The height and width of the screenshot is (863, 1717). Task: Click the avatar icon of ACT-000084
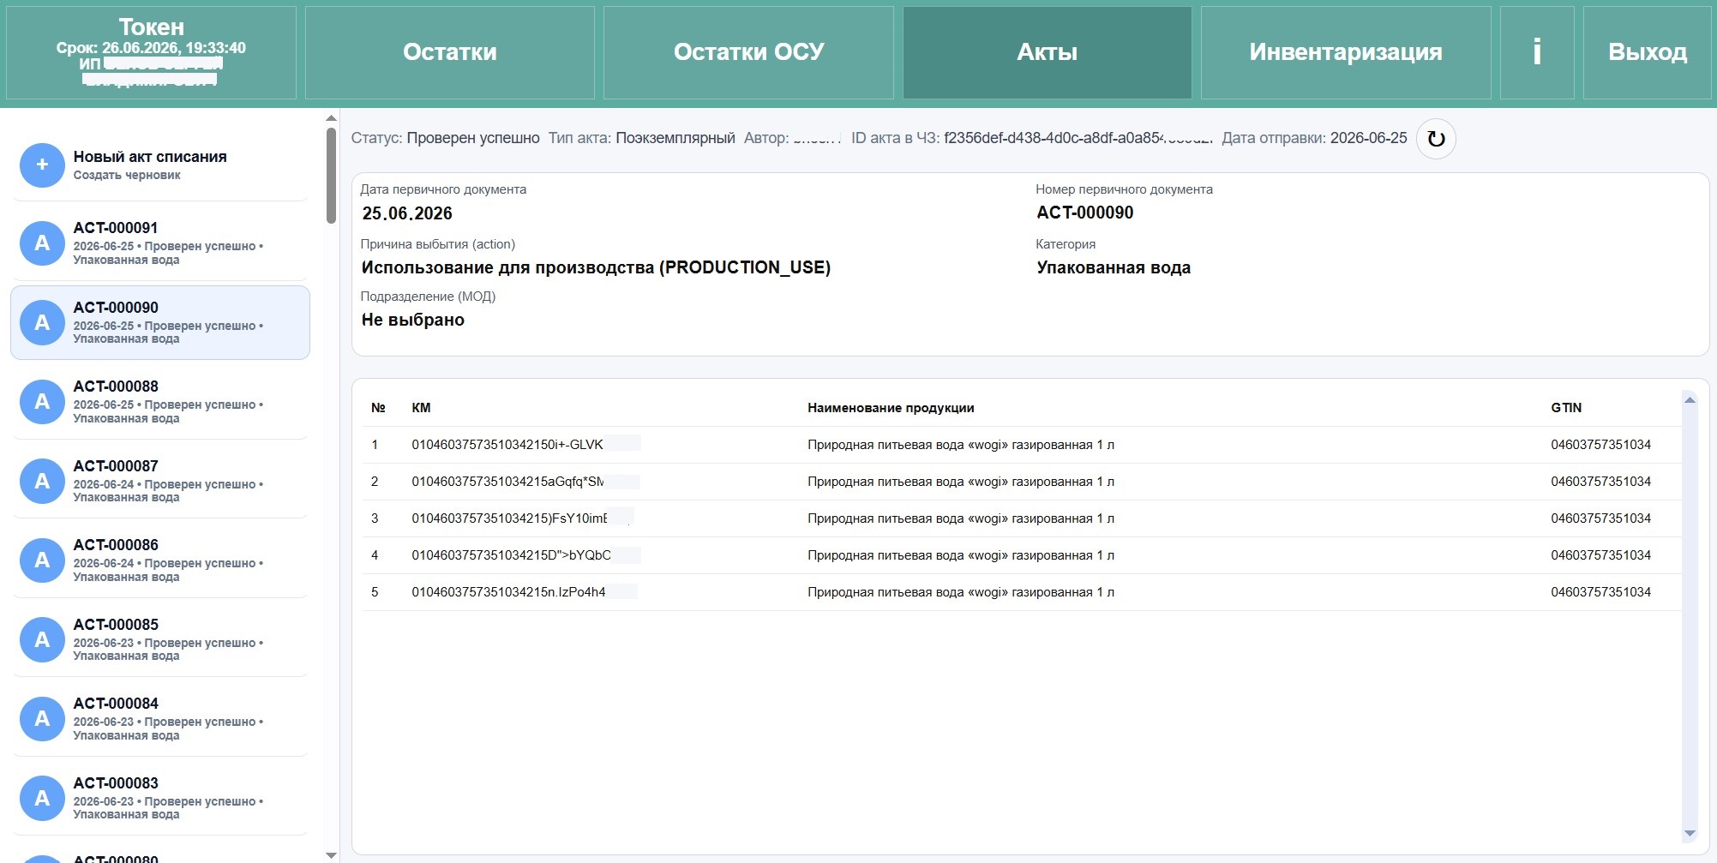(x=42, y=719)
